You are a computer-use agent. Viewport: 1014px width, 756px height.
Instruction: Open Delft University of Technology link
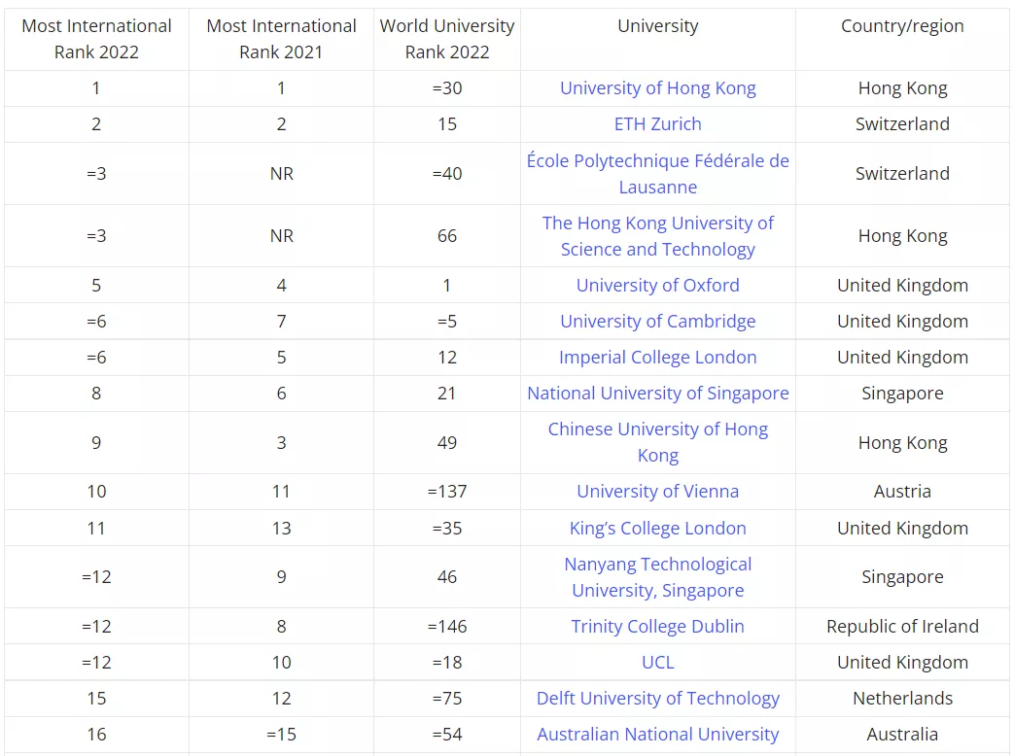coord(657,699)
